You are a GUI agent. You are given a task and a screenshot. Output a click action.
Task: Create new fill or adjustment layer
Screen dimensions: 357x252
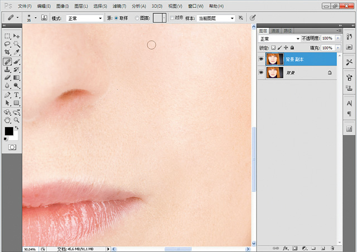[305, 248]
